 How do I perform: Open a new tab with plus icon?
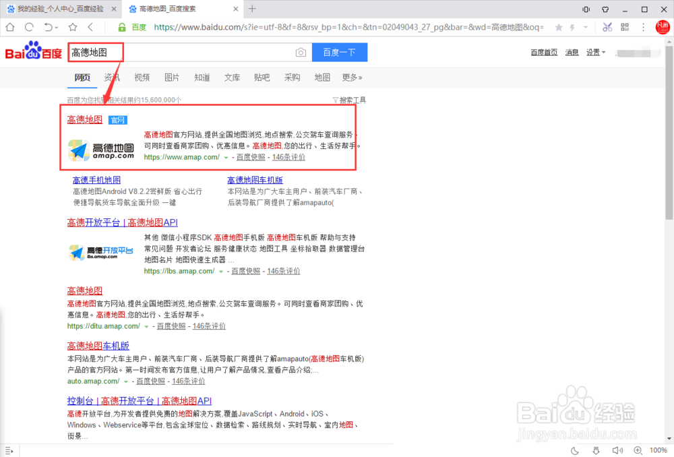coord(252,9)
